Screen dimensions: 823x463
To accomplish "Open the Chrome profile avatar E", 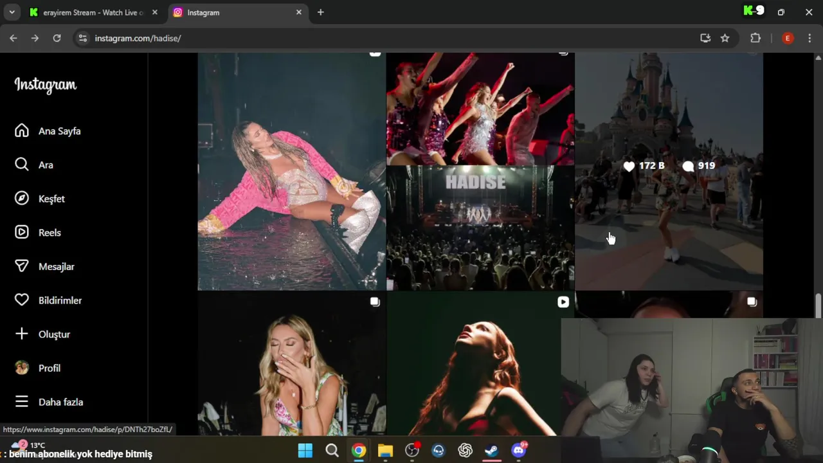I will click(x=788, y=38).
